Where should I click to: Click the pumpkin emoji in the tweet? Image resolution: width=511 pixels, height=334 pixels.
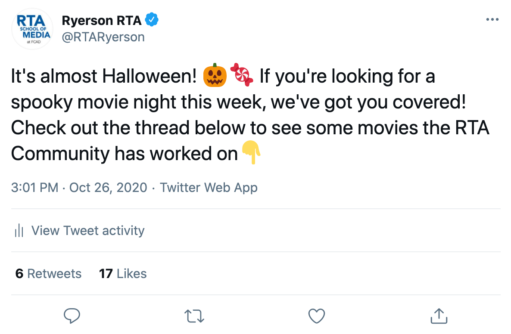click(x=215, y=76)
